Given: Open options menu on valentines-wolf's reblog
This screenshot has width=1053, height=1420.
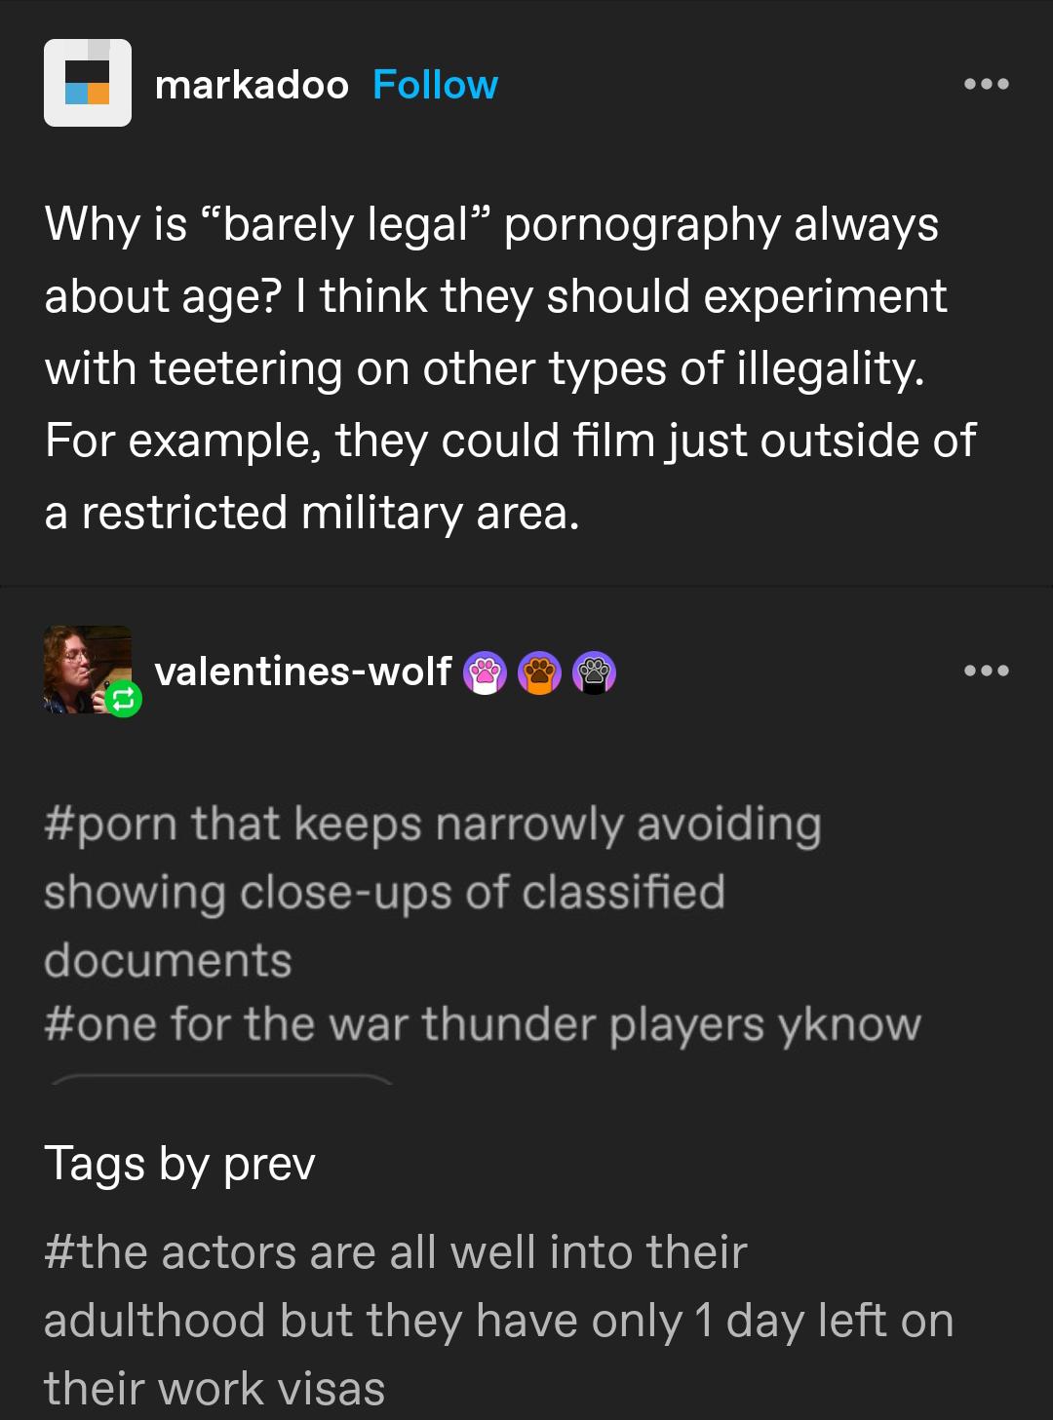Looking at the screenshot, I should click(986, 671).
